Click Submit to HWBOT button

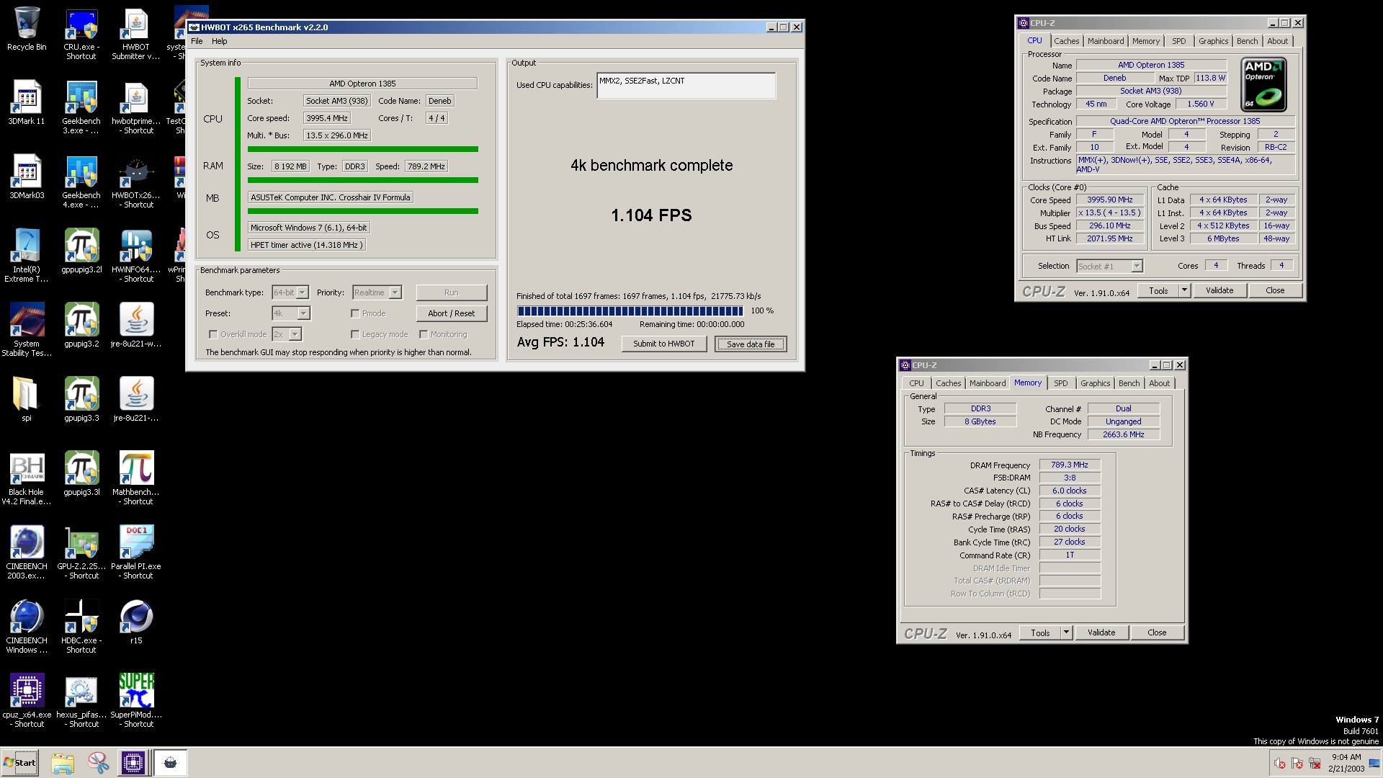coord(664,344)
